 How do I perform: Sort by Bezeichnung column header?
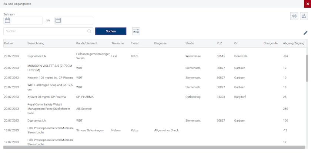(36, 43)
